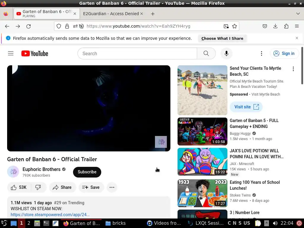This screenshot has height=228, width=304.
Task: Click the YouTube search input field
Action: (x=137, y=53)
